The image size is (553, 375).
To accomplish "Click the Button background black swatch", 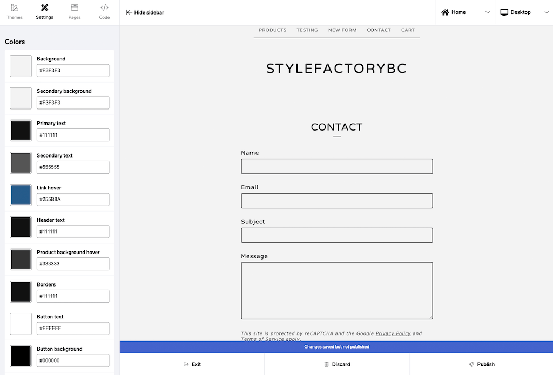I will point(21,356).
